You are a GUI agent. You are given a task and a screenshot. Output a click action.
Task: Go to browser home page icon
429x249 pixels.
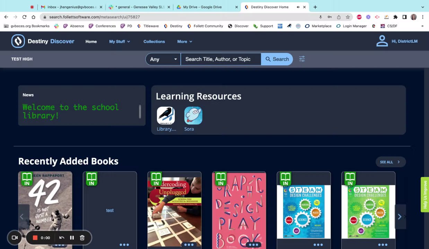coord(33,17)
